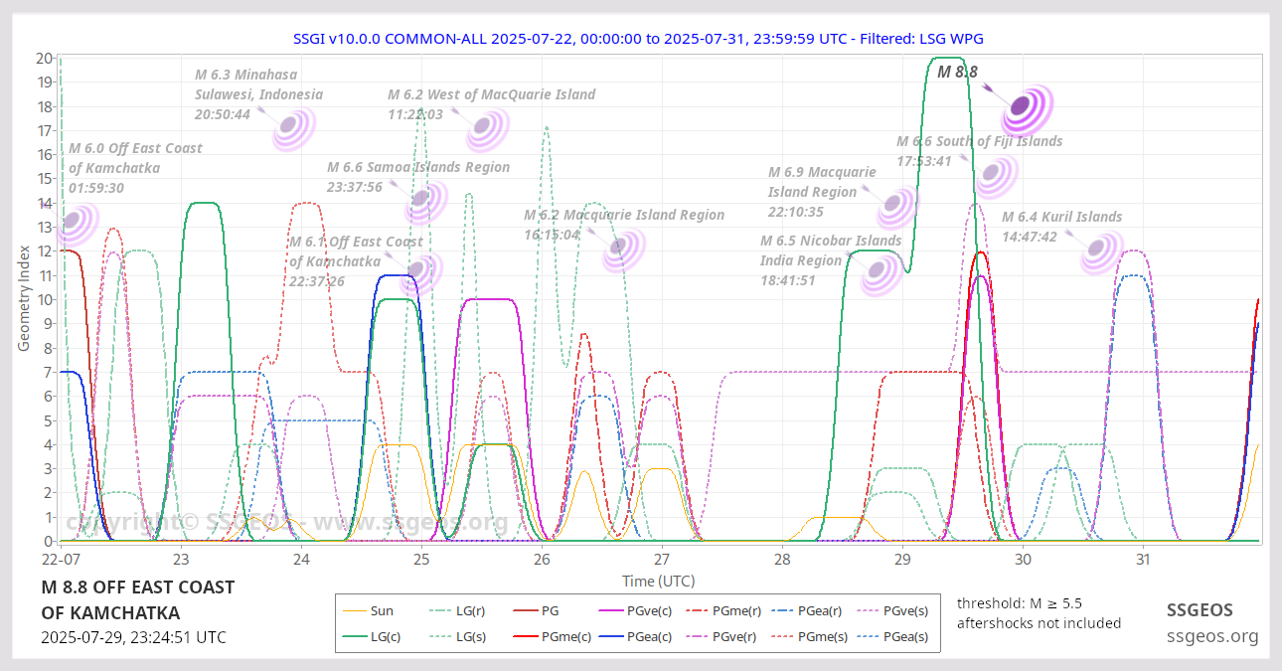
Task: Click the M 6.0 Kamchatka earthquake marker icon
Action: tap(78, 224)
